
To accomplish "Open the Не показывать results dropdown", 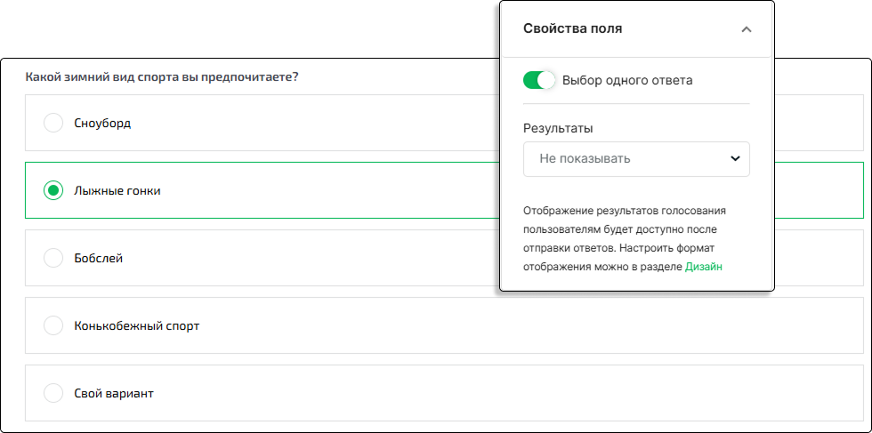I will click(636, 159).
